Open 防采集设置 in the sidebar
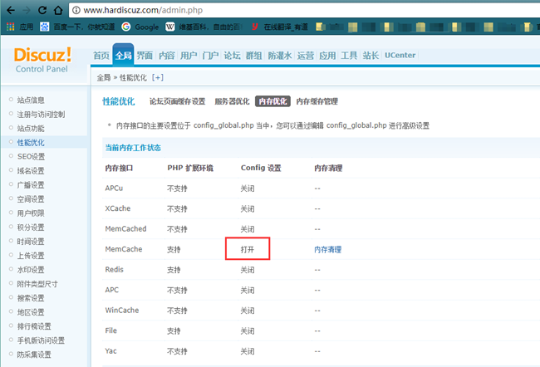Viewport: 540px width, 367px height. [x=34, y=355]
